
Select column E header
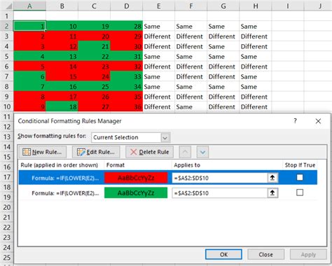click(159, 6)
